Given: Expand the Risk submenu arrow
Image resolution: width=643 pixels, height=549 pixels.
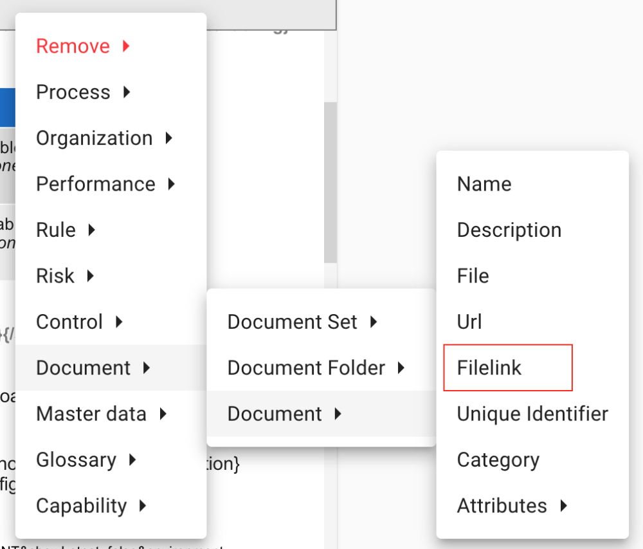Looking at the screenshot, I should coord(91,275).
